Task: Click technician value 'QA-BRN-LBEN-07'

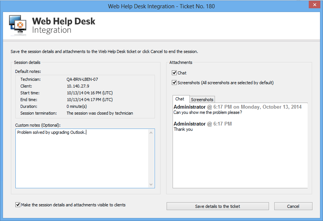Action: [82, 79]
